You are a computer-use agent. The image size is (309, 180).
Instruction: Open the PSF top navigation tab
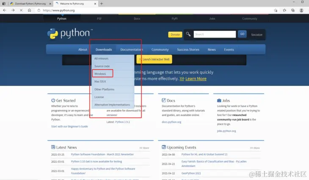(x=99, y=19)
